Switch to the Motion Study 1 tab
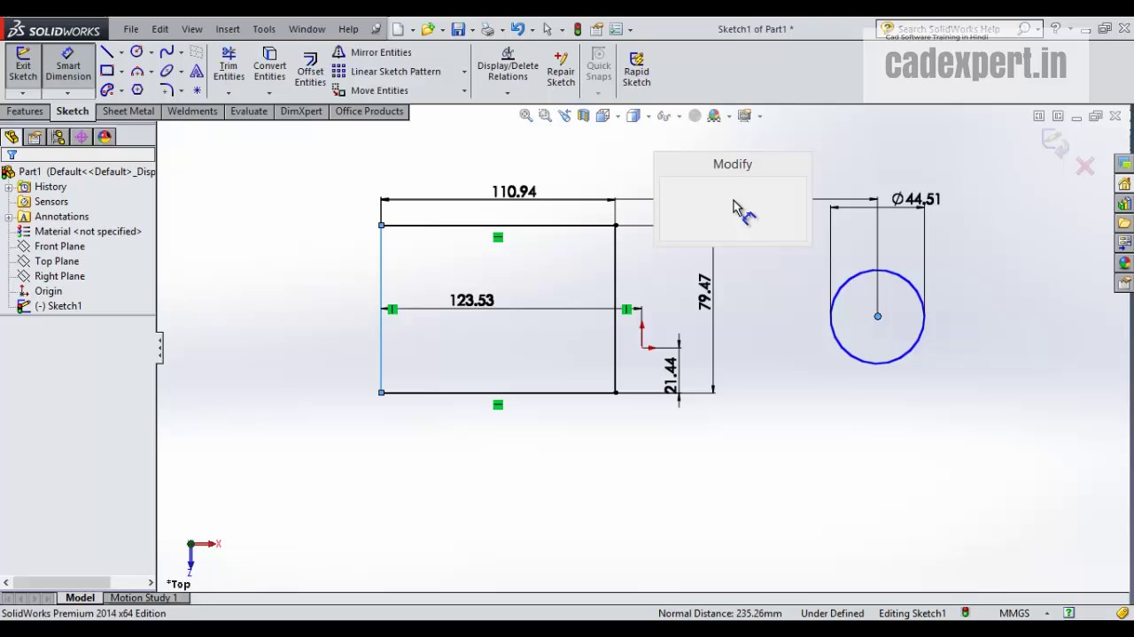The height and width of the screenshot is (637, 1134). click(x=144, y=598)
